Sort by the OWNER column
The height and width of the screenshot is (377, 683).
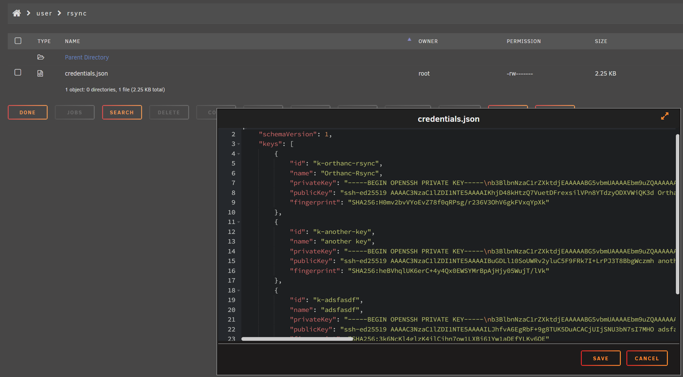(428, 41)
